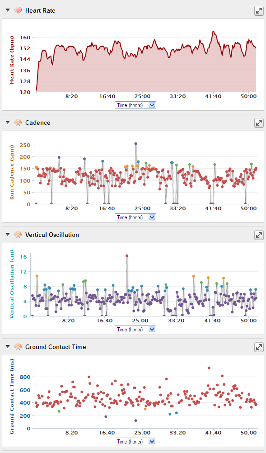Click the red vertical oscillation point at 16
This screenshot has width=266, height=453.
point(126,256)
